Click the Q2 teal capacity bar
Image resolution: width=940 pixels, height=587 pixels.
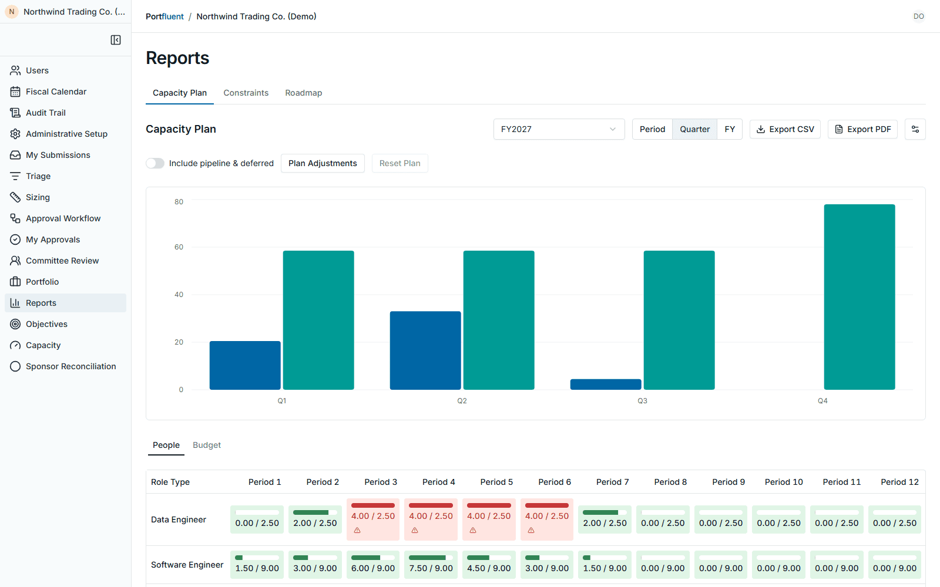(x=499, y=320)
